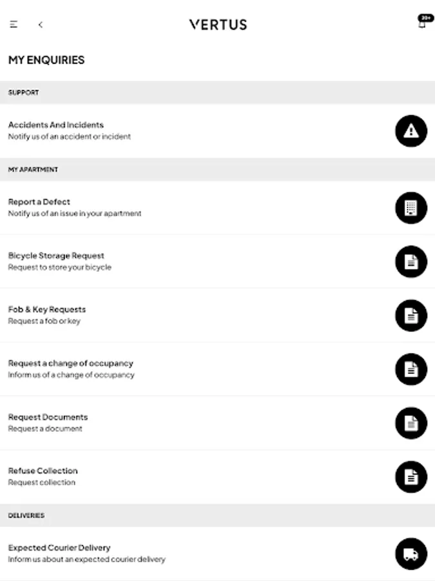Tap the Request Documents round icon
Image resolution: width=435 pixels, height=581 pixels.
pyautogui.click(x=411, y=423)
